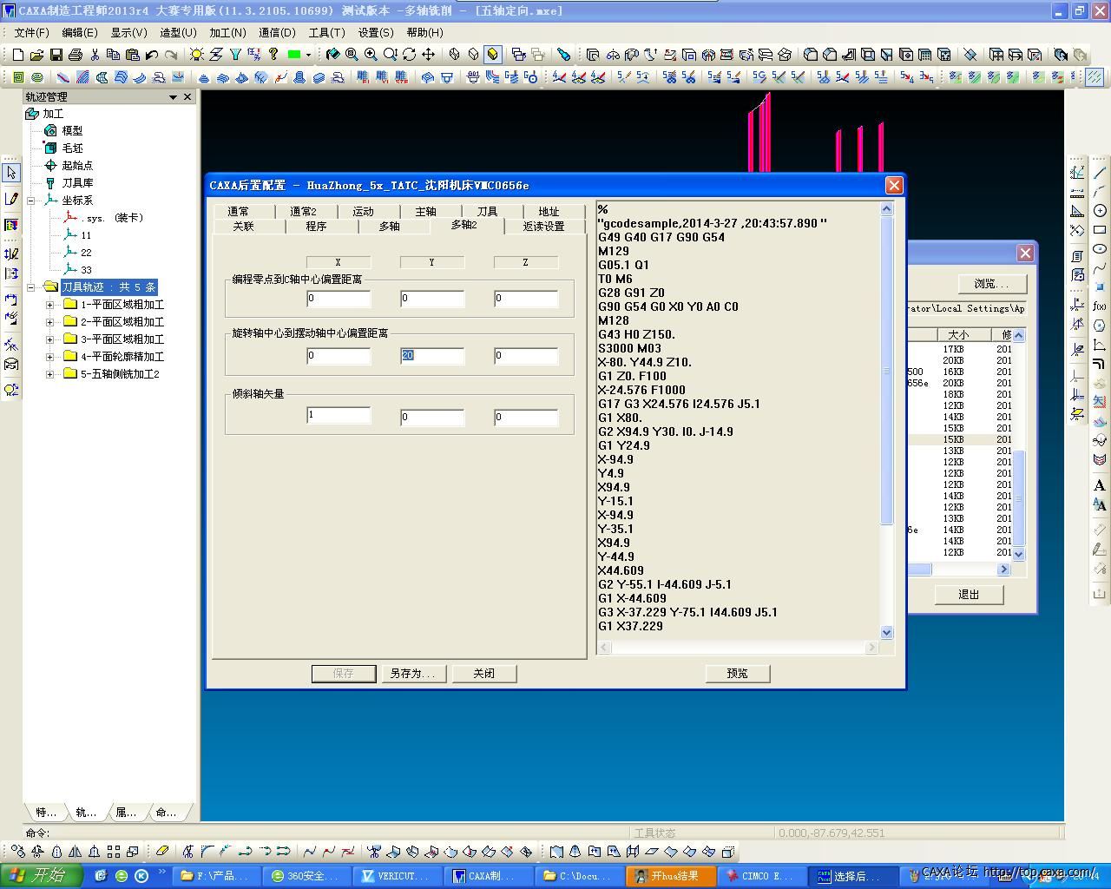Viewport: 1111px width, 889px height.
Task: Switch to the 刀具 tab
Action: coord(487,211)
